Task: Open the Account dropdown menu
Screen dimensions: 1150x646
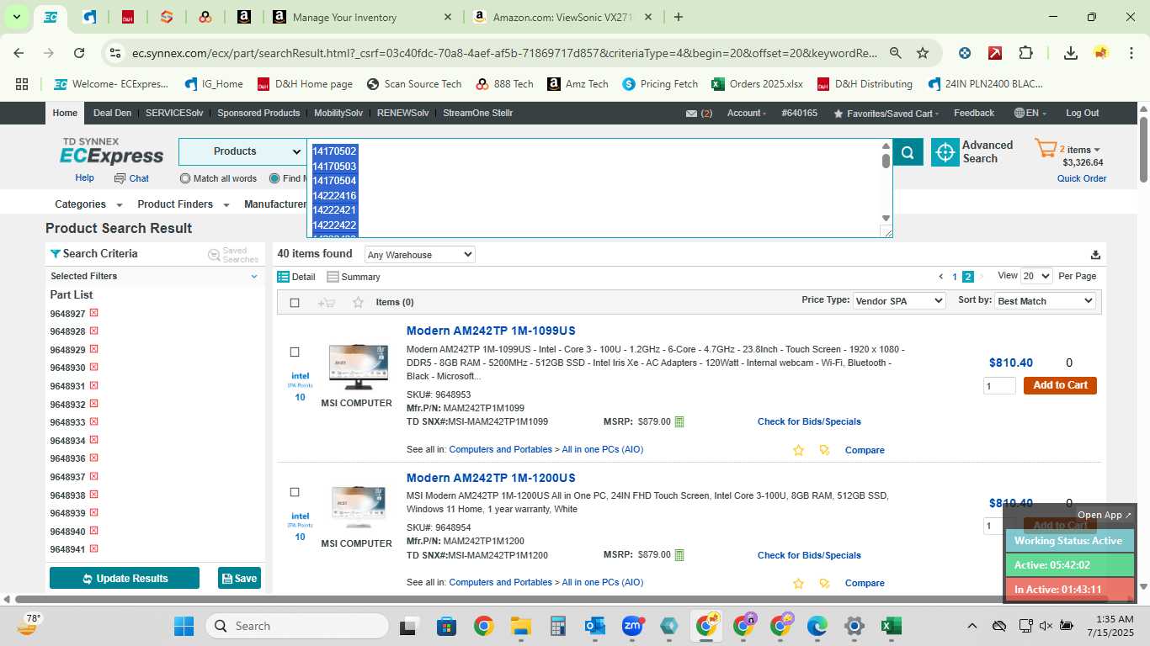Action: click(747, 113)
